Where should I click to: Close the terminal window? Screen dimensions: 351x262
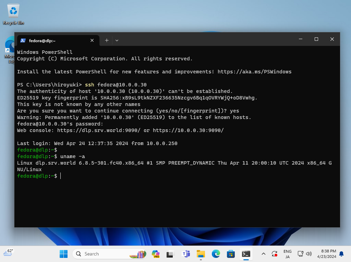[x=332, y=39]
